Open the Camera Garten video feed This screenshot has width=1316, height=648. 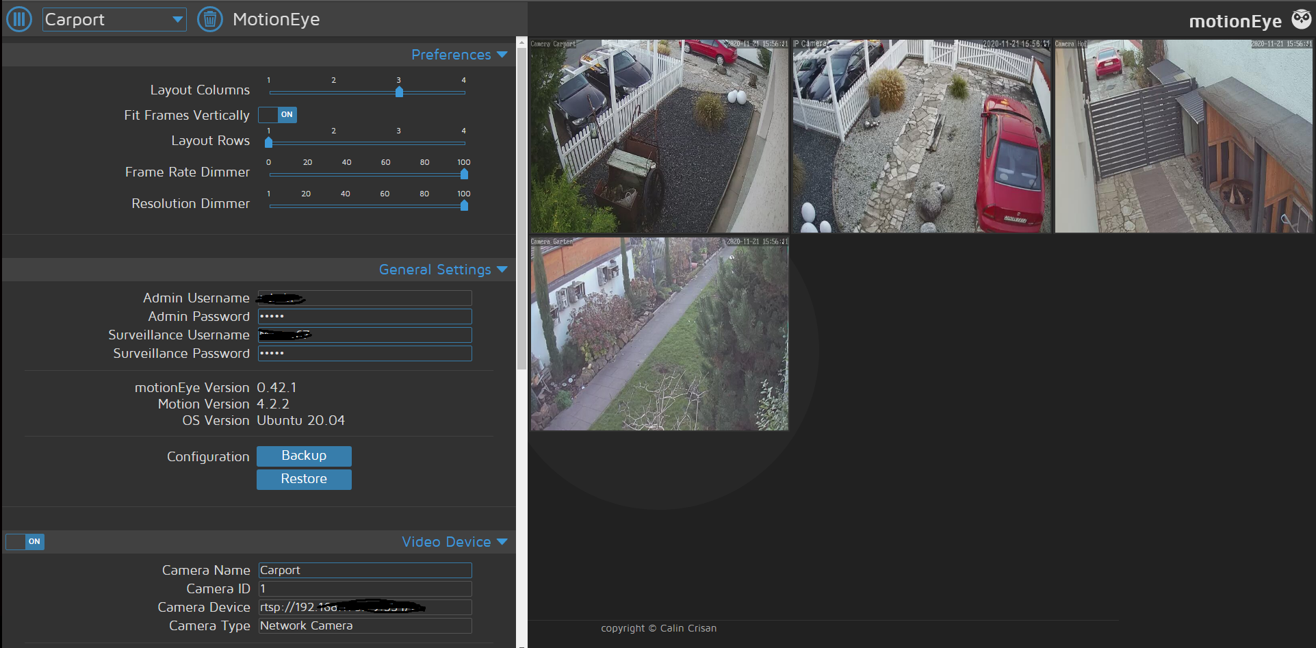coord(658,334)
